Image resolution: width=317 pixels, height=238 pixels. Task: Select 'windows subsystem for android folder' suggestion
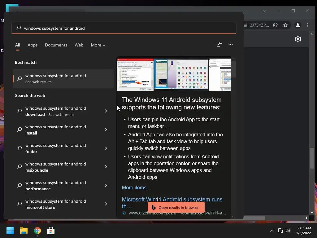pos(56,148)
